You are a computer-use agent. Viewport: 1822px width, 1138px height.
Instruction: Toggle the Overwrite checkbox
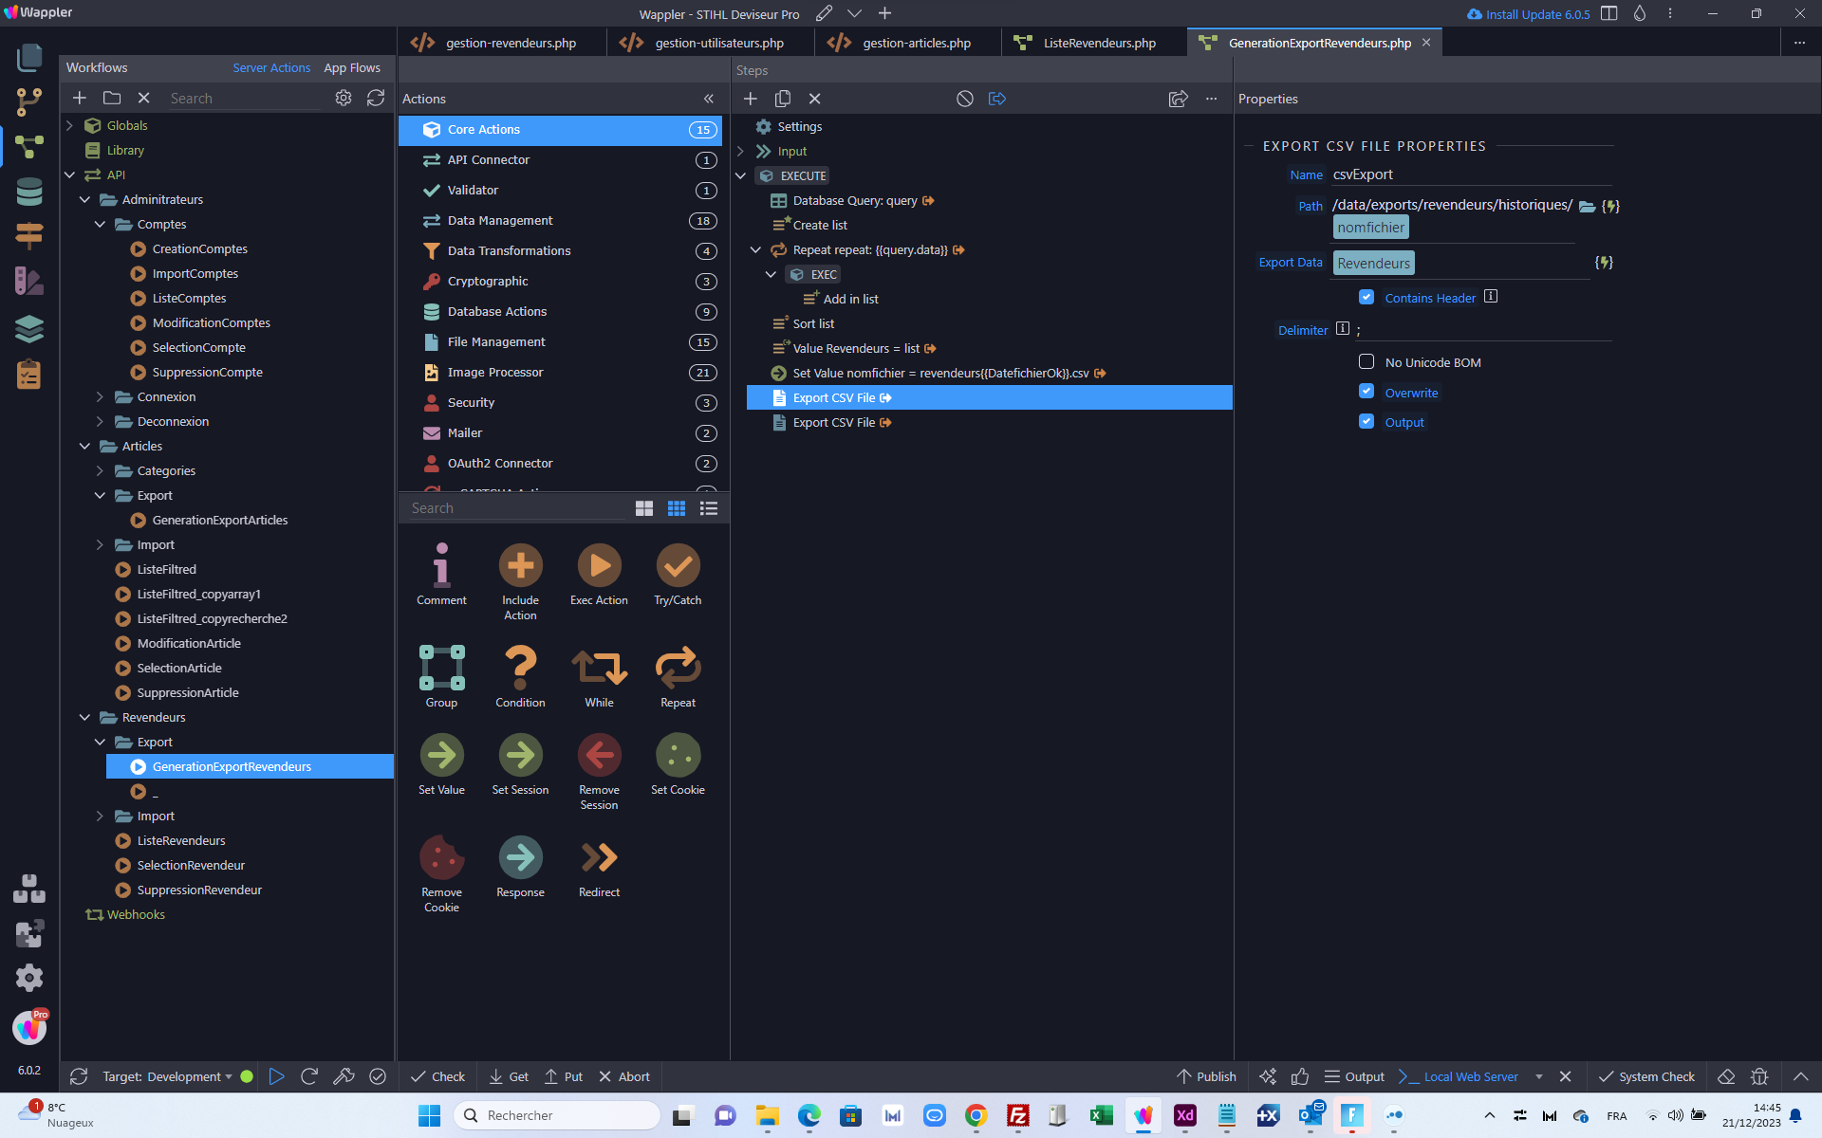(1366, 392)
